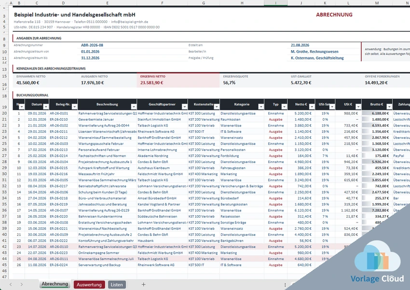The image size is (410, 290).
Task: Select the category cell Bankgebühren
Action: pos(242,241)
